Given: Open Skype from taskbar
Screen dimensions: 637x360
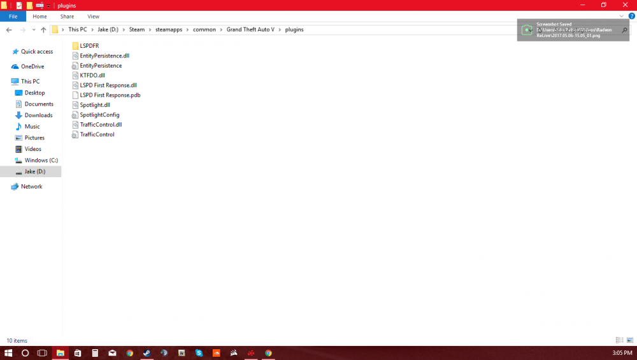Looking at the screenshot, I should pyautogui.click(x=199, y=353).
